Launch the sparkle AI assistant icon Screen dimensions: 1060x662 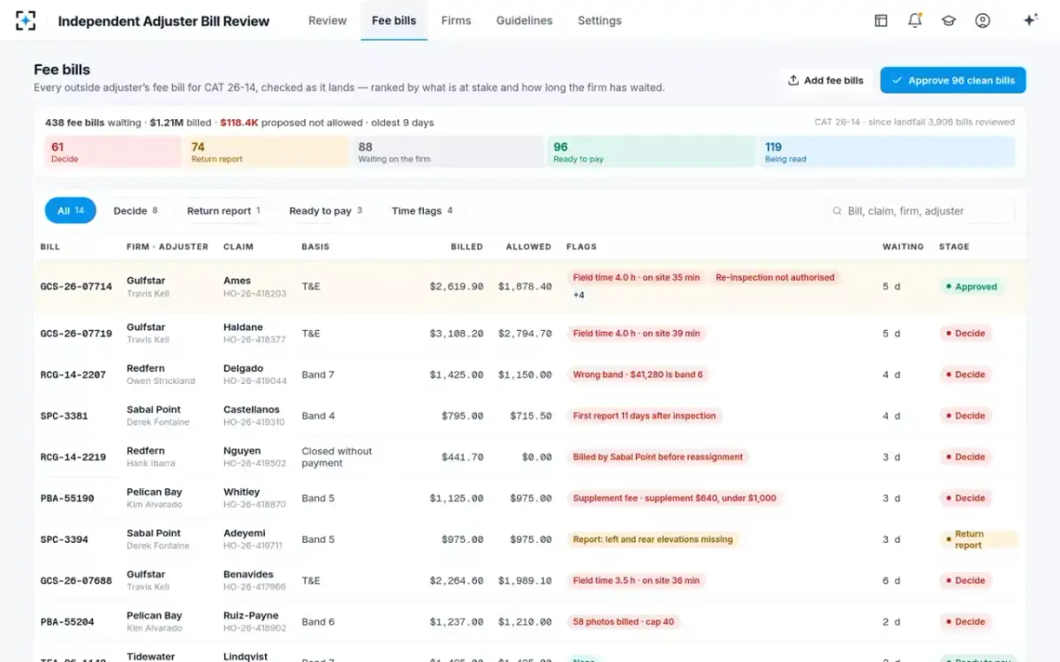tap(1030, 20)
